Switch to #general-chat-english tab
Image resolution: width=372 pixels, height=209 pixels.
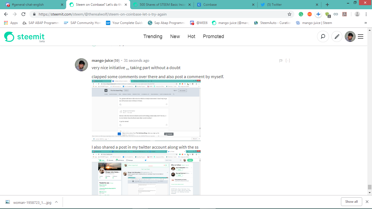tap(34, 5)
